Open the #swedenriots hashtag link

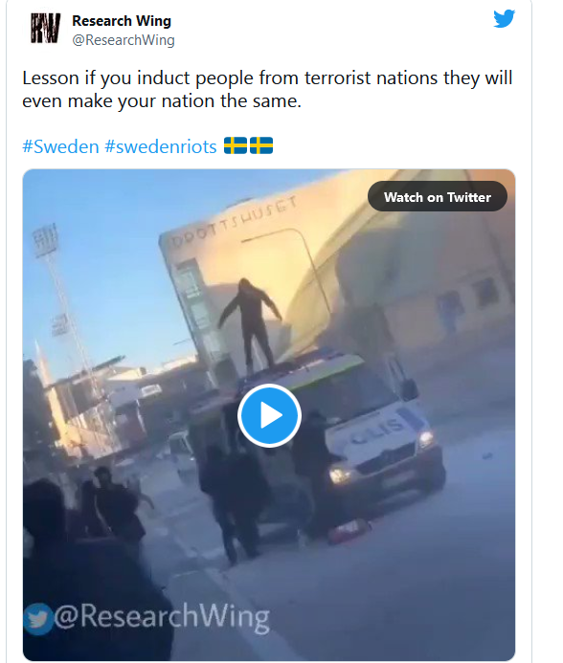click(161, 146)
